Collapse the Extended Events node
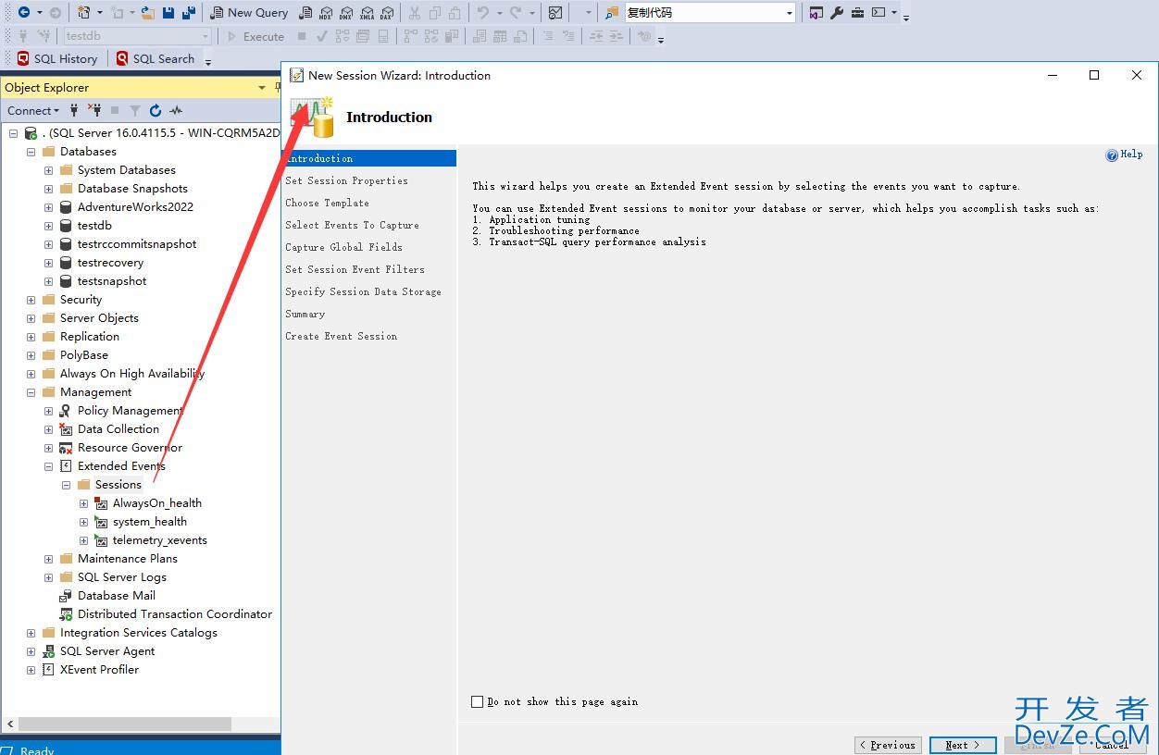1159x755 pixels. click(x=49, y=466)
